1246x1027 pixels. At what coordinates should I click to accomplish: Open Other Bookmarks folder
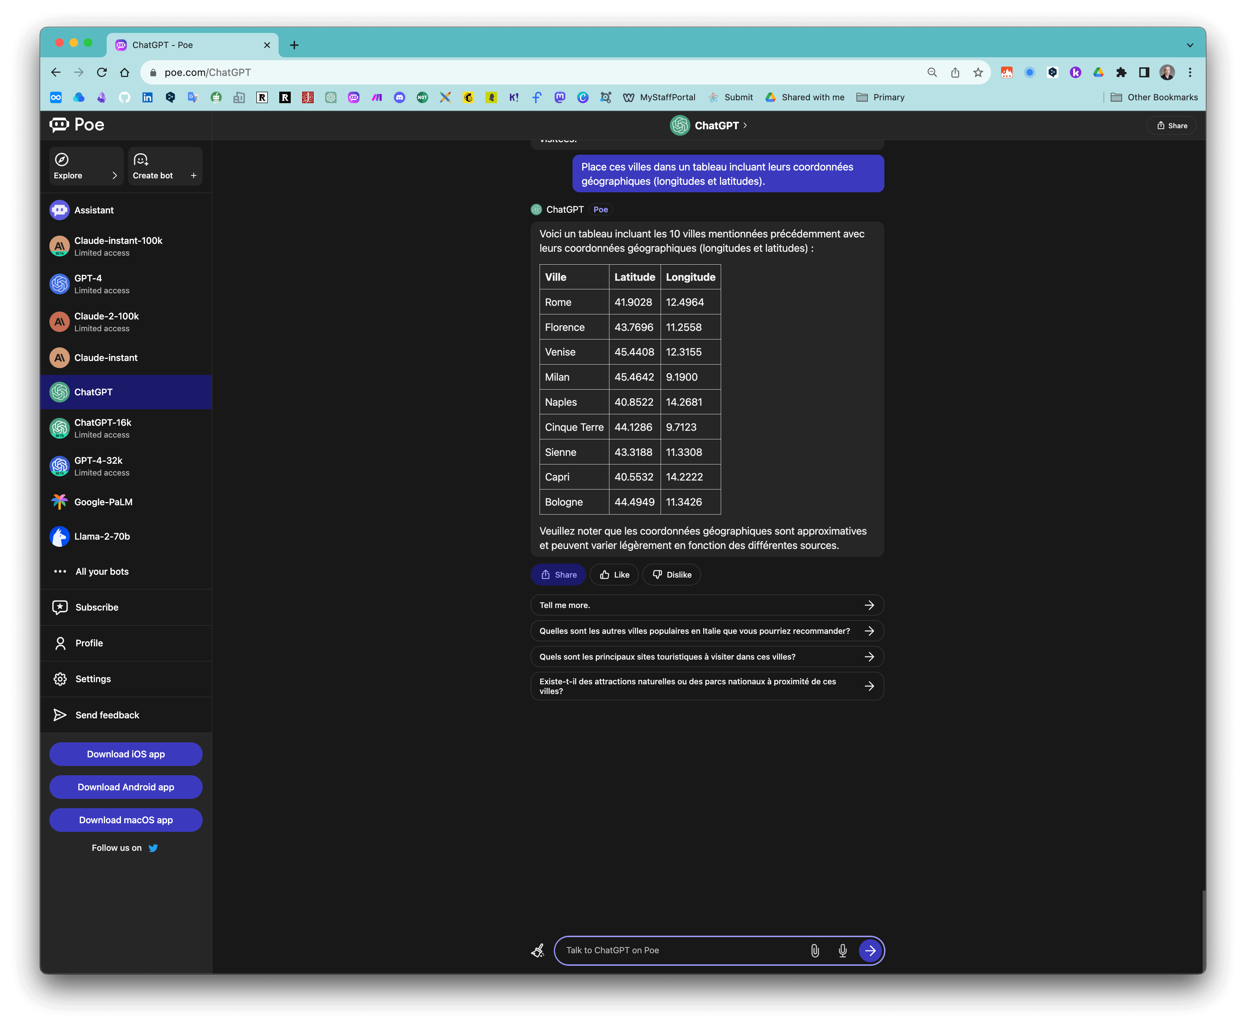pyautogui.click(x=1154, y=98)
